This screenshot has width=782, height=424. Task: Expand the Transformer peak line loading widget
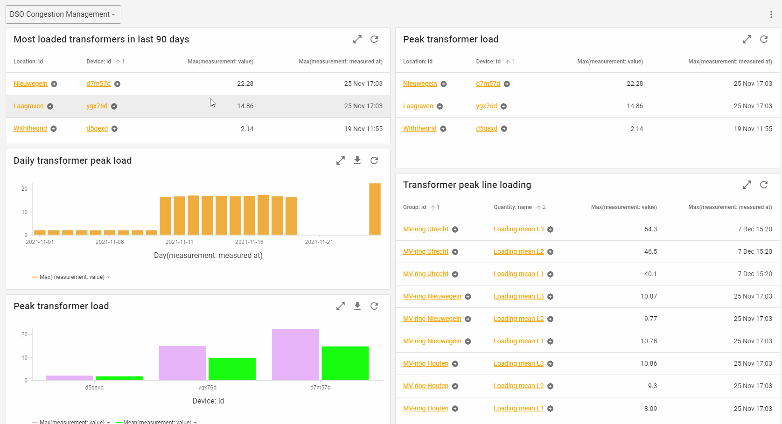tap(747, 185)
